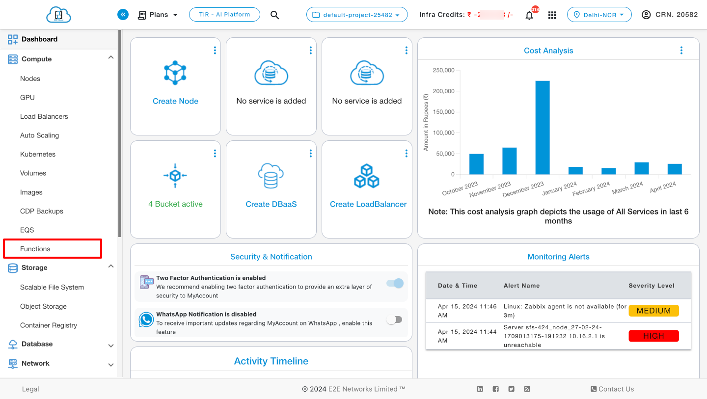Collapse the sidebar with the double-arrow button

(x=123, y=15)
